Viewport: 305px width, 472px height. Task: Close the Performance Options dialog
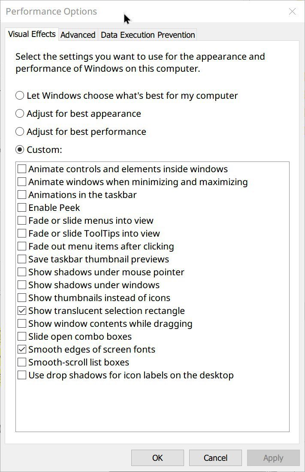tap(292, 12)
